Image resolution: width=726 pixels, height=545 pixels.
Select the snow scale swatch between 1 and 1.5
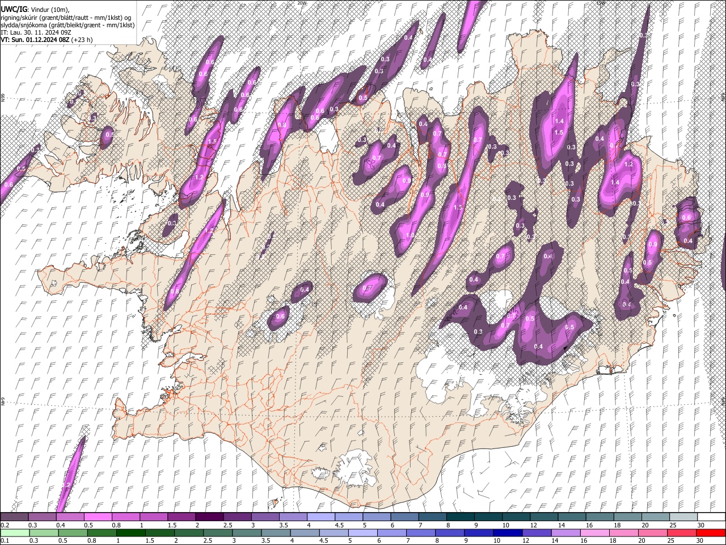154,517
